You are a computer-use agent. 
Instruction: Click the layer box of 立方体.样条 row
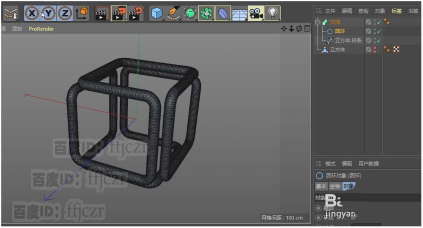pyautogui.click(x=368, y=41)
